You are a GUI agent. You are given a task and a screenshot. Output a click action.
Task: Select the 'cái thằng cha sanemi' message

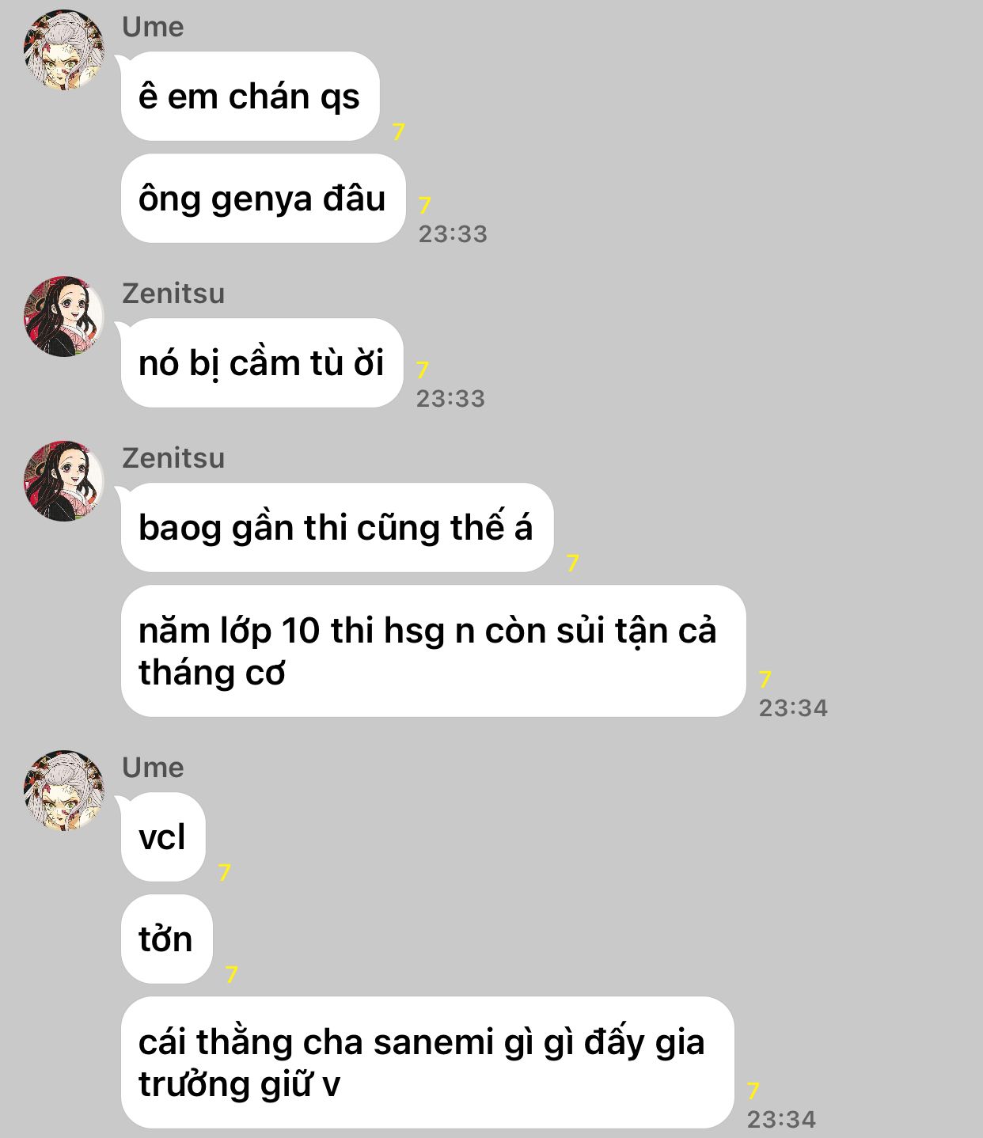427,1063
